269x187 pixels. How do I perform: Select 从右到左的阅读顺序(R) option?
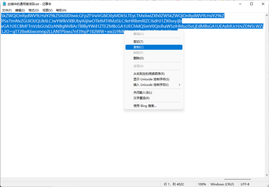coord(154,74)
